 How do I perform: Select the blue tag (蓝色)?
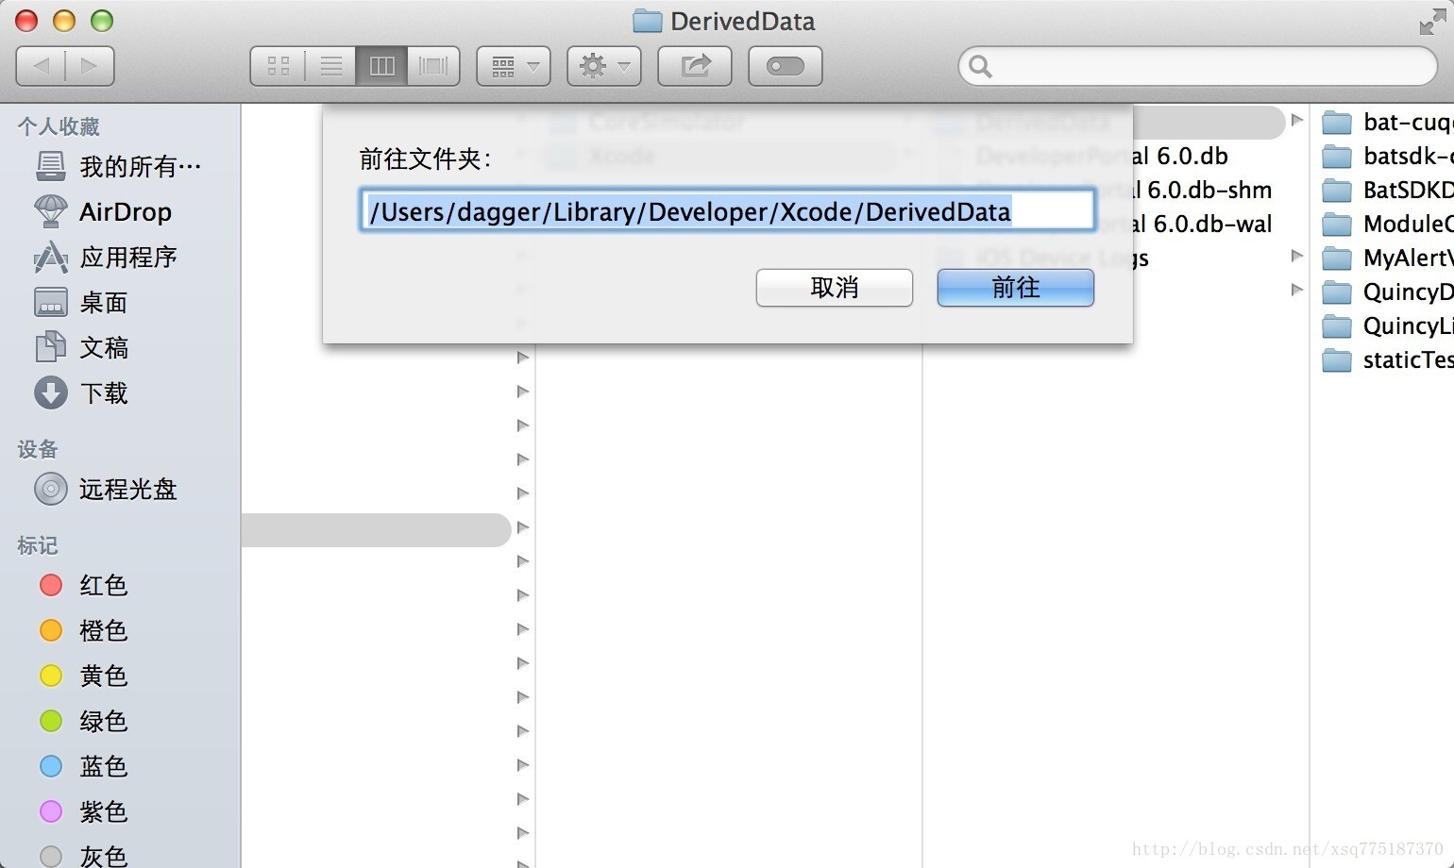83,767
